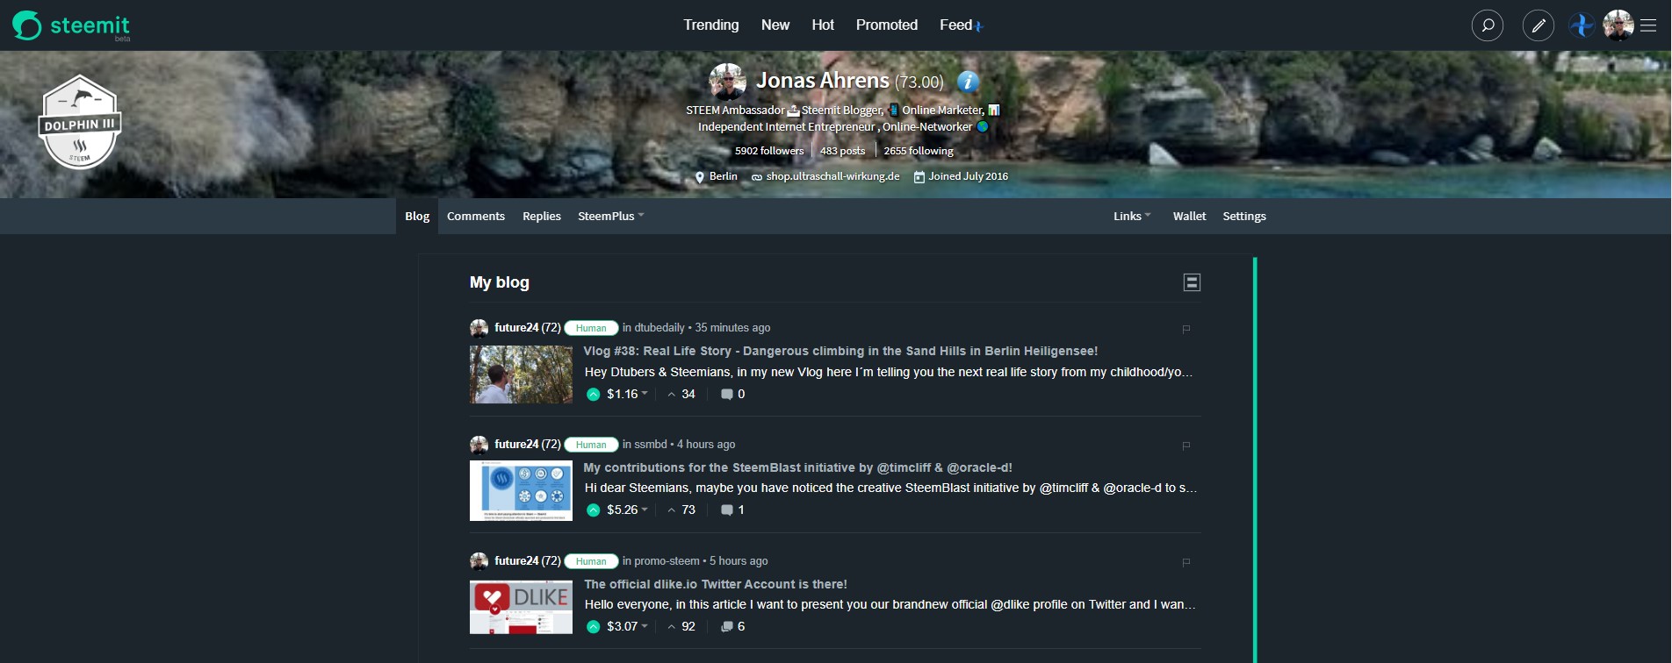1672x663 pixels.
Task: Click the Human badge on ssmbd post
Action: (591, 445)
